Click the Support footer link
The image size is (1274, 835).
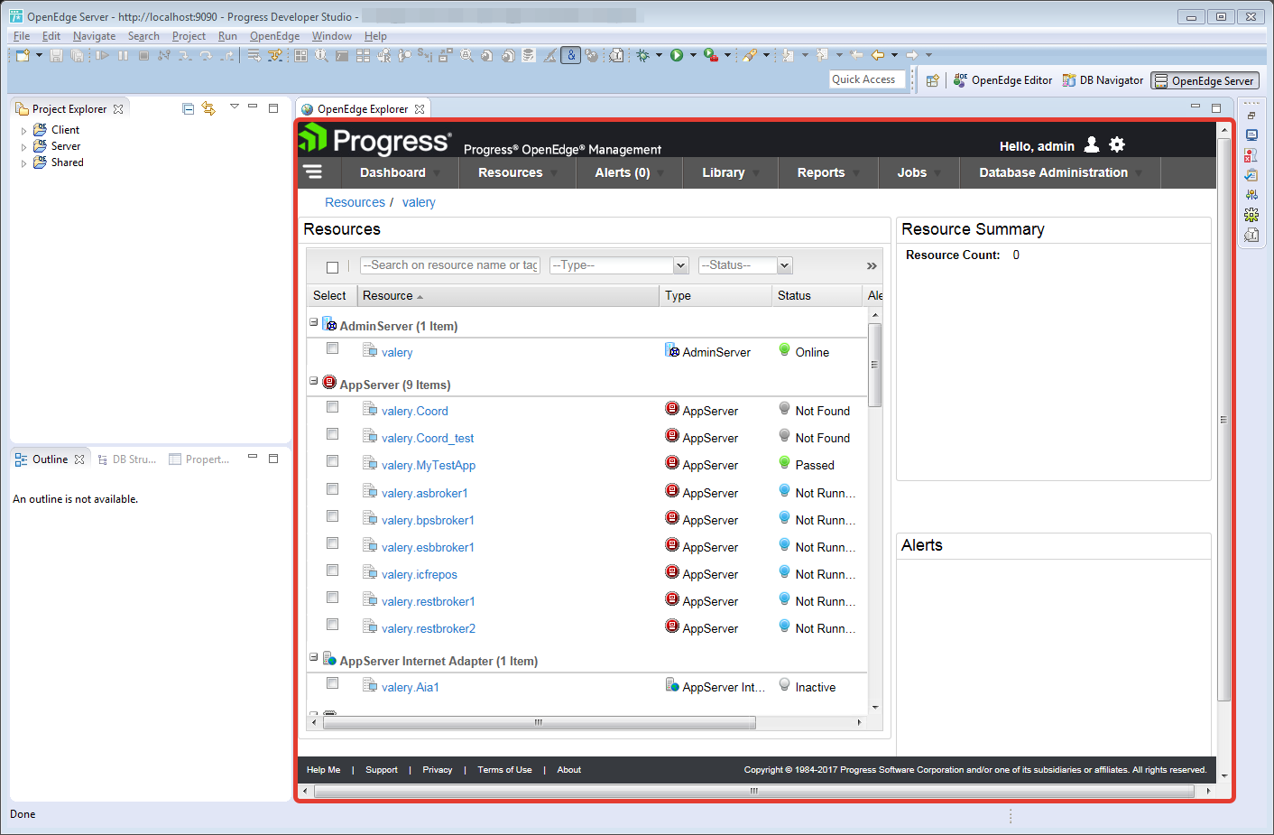coord(381,770)
